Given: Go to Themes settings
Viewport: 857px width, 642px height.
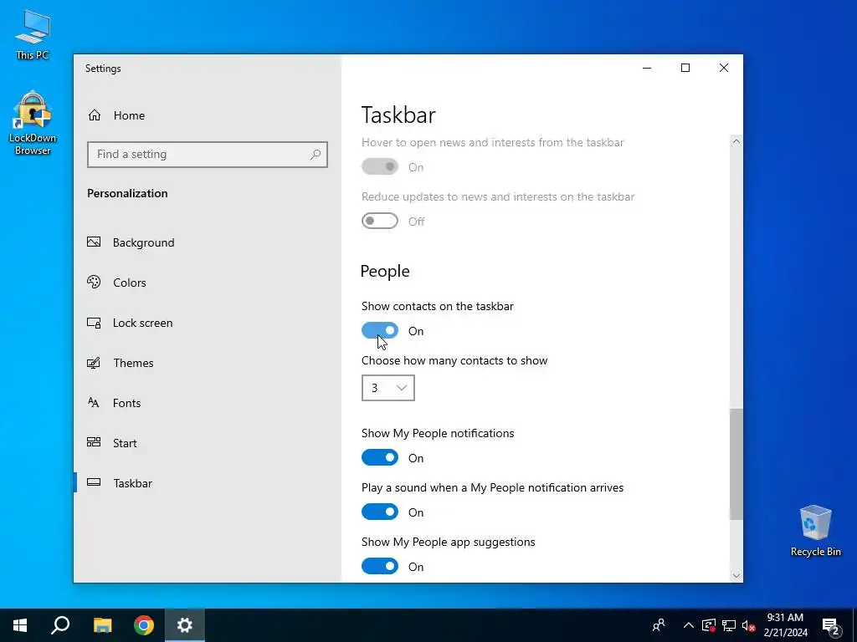Looking at the screenshot, I should 133,363.
